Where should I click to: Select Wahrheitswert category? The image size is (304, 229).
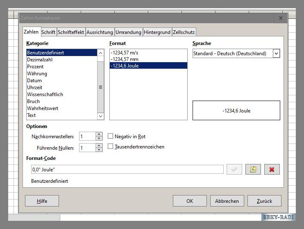click(x=61, y=108)
